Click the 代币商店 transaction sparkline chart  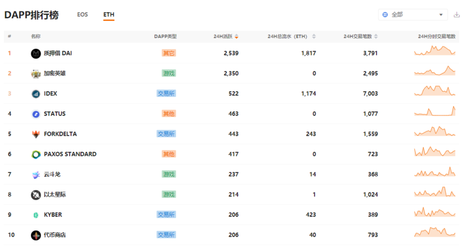pos(435,232)
